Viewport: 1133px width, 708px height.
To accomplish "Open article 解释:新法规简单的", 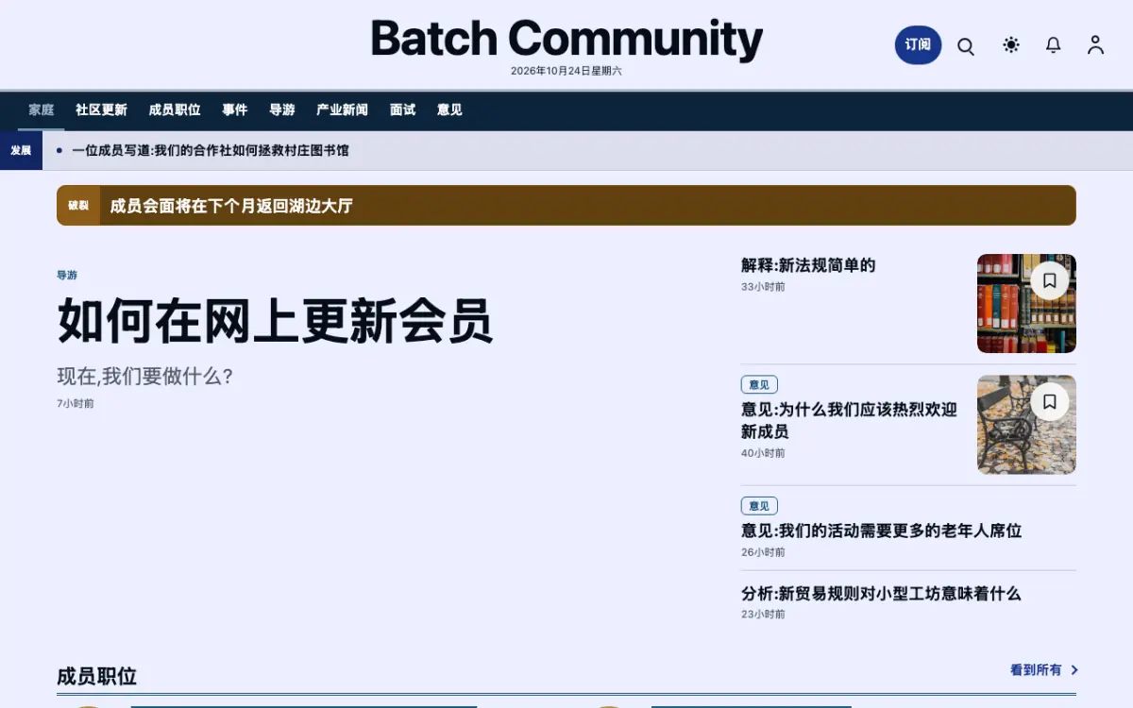I will point(808,265).
